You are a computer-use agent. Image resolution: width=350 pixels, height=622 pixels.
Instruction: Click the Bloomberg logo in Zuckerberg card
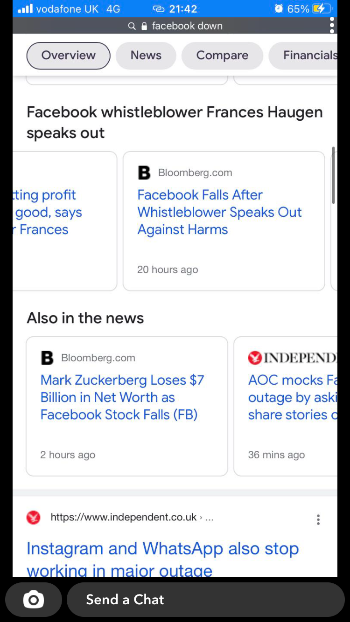point(47,358)
